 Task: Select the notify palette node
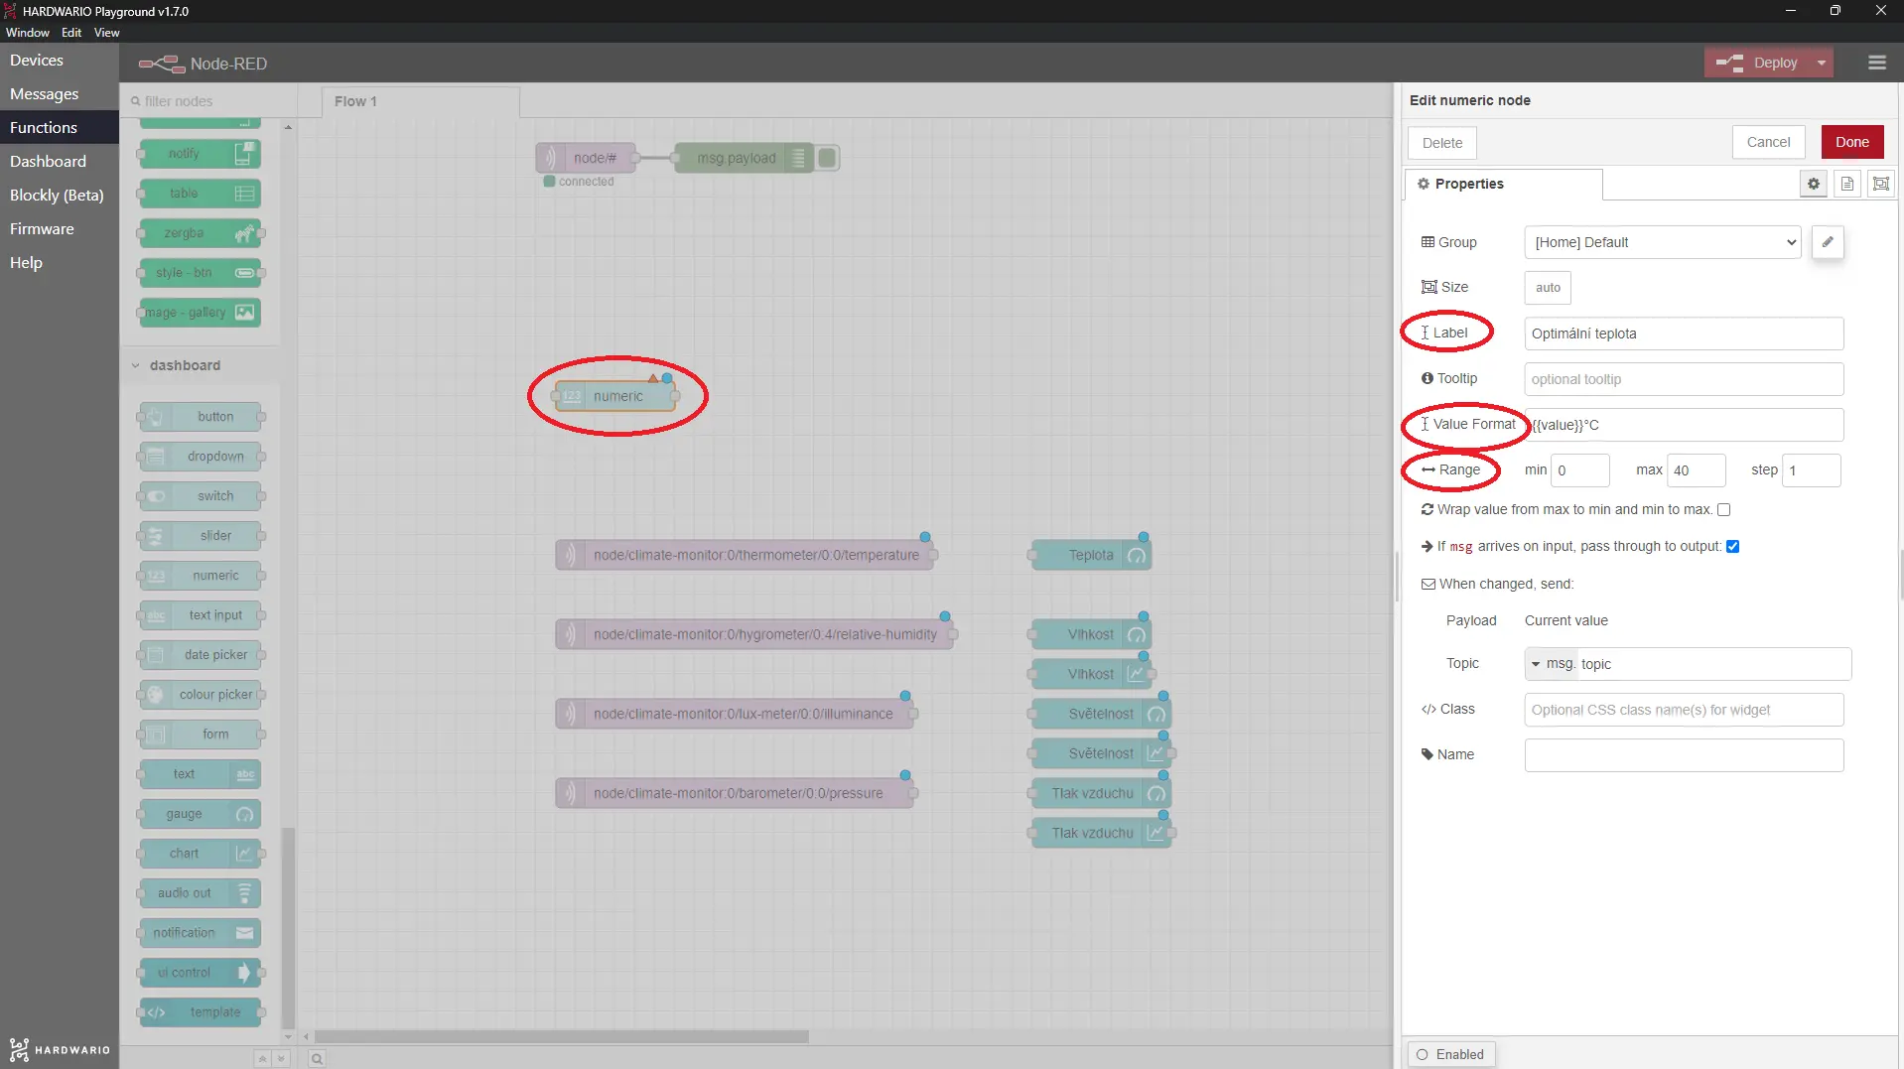pos(202,154)
